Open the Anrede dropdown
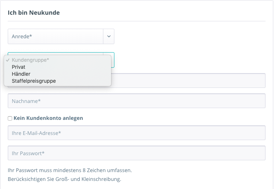The width and height of the screenshot is (274, 189). click(55, 36)
